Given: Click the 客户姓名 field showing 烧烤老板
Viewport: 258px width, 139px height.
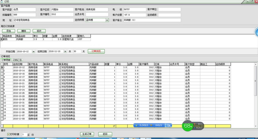Looking at the screenshot, I should [97, 10].
